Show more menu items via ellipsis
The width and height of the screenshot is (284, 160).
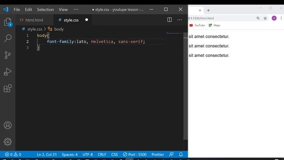pyautogui.click(x=76, y=9)
